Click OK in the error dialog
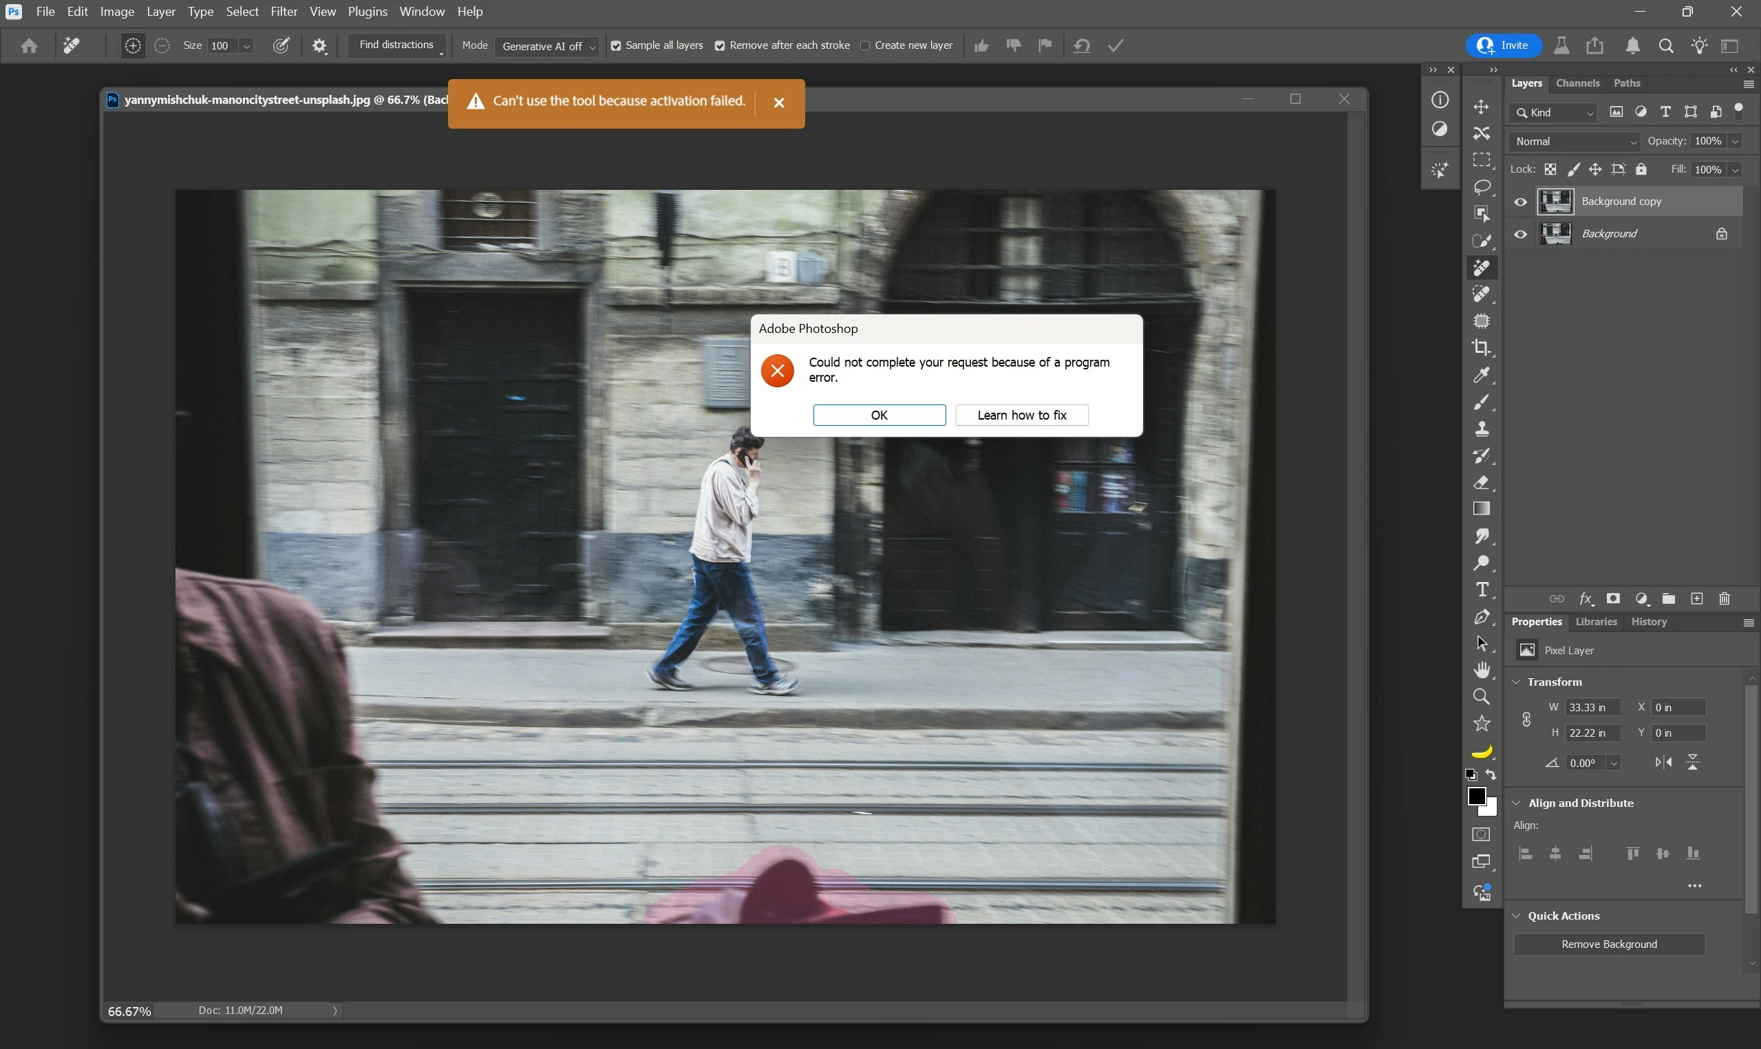Image resolution: width=1761 pixels, height=1049 pixels. point(879,415)
